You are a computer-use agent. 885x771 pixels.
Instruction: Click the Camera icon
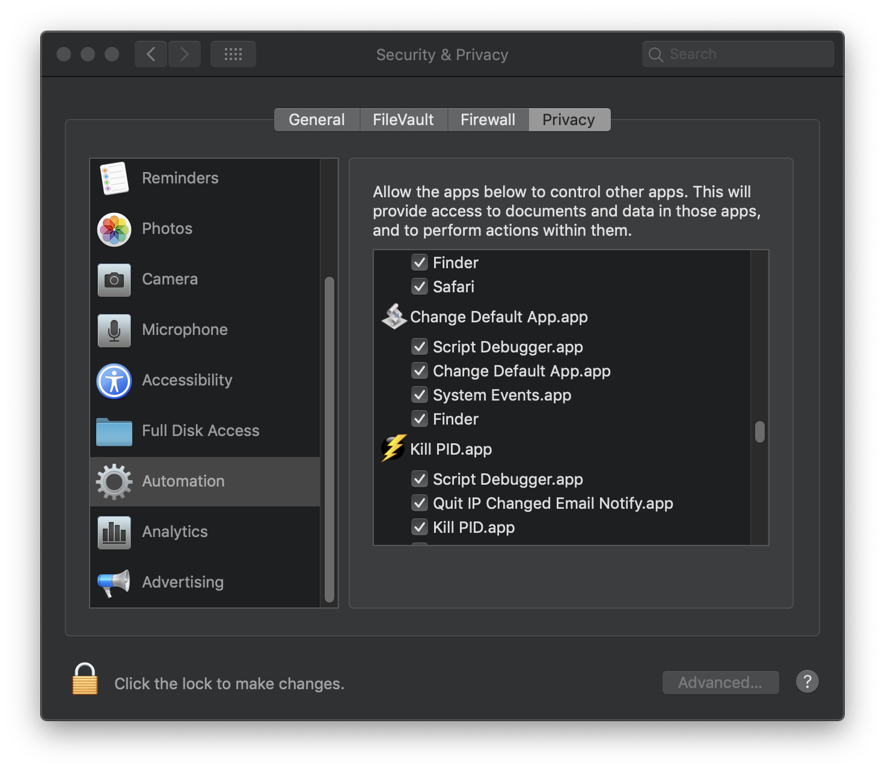[x=114, y=280]
